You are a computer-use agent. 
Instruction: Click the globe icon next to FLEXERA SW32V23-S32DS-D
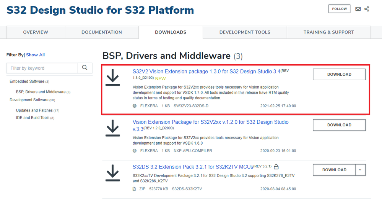tap(135, 106)
